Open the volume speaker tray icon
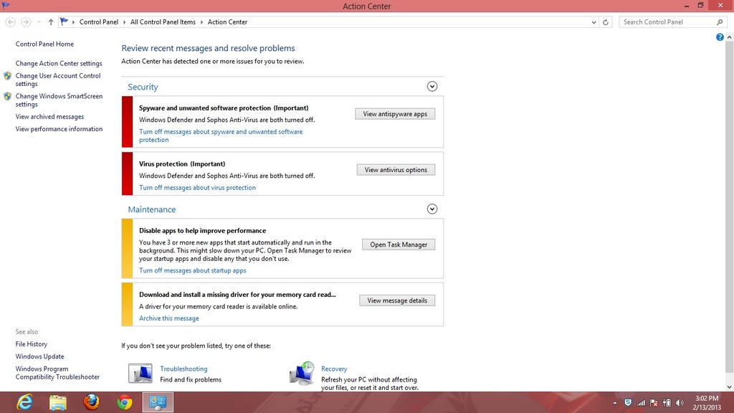Viewport: 734px width, 413px height. [680, 403]
